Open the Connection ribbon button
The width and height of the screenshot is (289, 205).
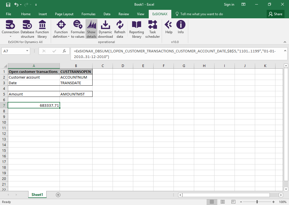tap(10, 29)
